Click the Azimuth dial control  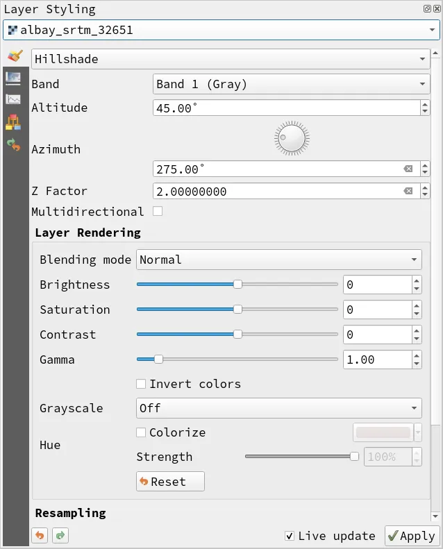point(292,138)
